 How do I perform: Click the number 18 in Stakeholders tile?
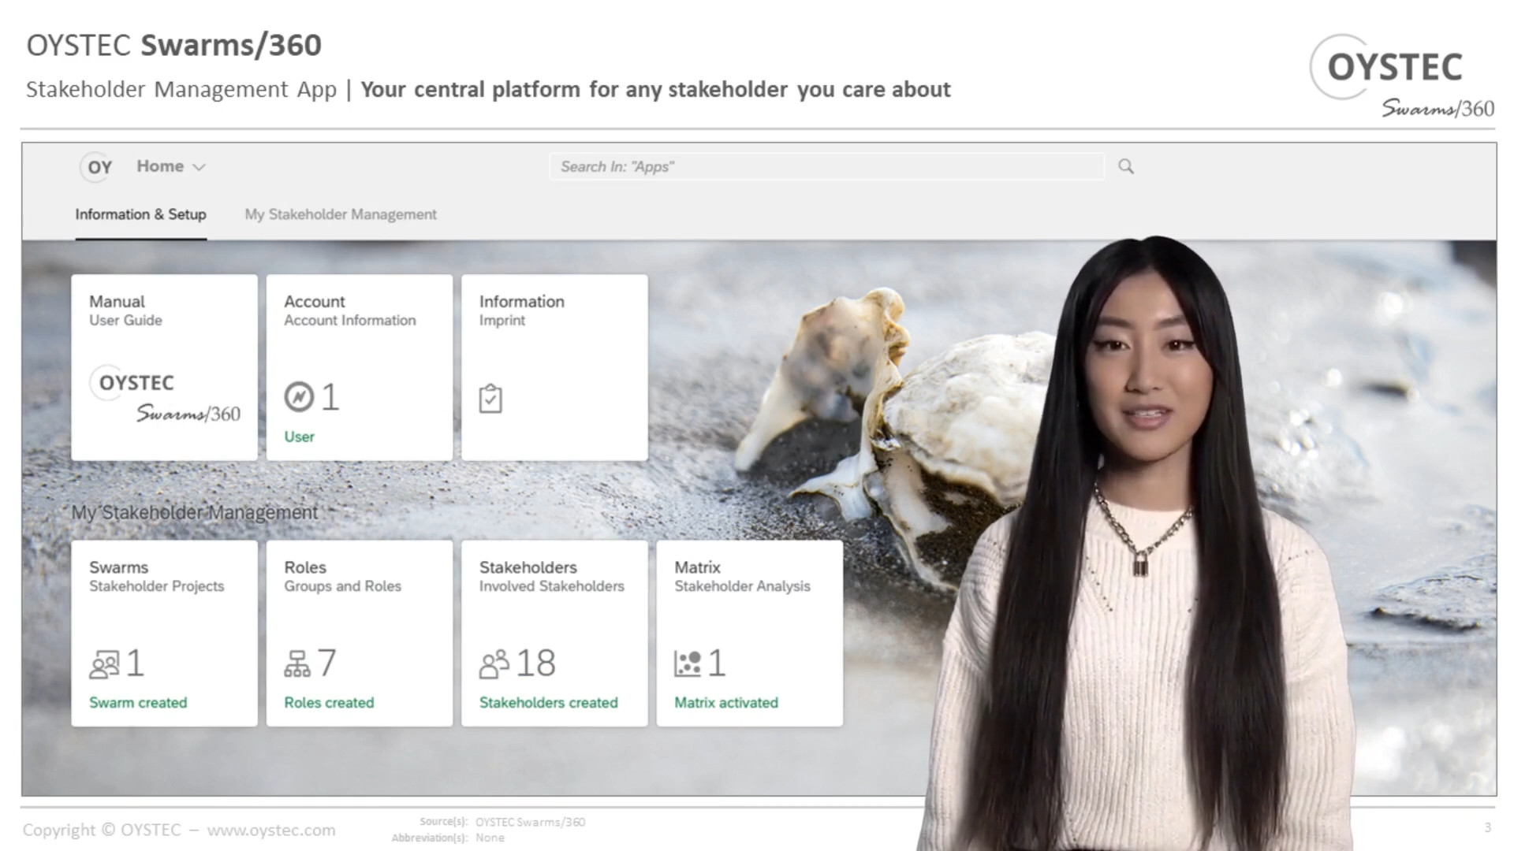click(x=536, y=663)
